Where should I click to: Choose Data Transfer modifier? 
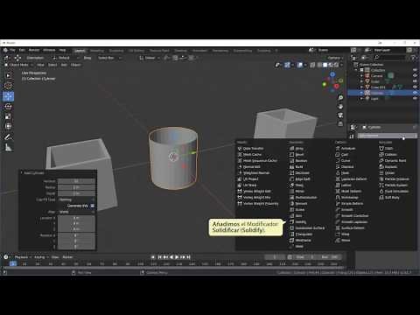[x=251, y=149]
